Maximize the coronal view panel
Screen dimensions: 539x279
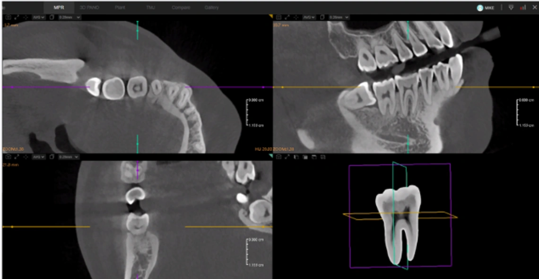(17, 157)
